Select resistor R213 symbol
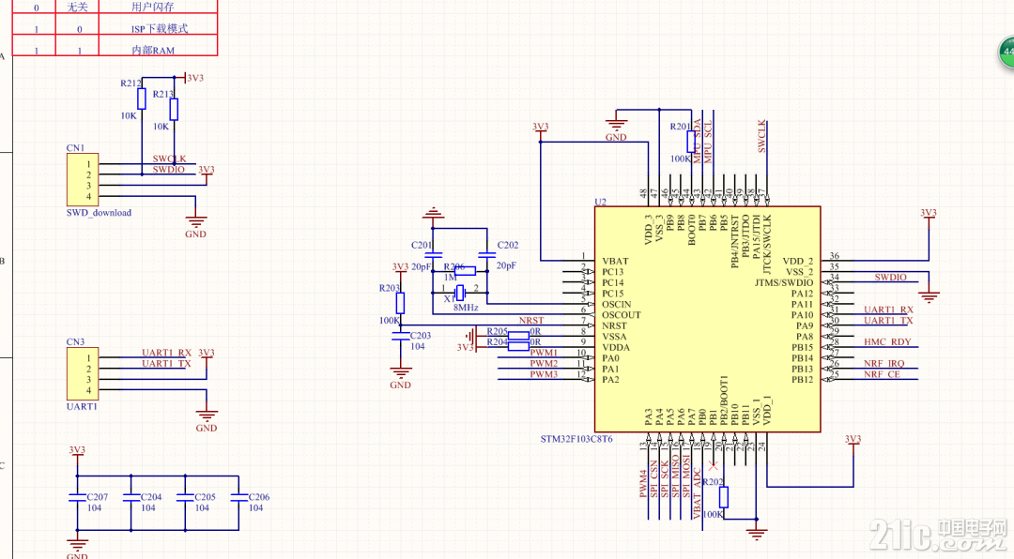This screenshot has width=1014, height=559. [174, 109]
